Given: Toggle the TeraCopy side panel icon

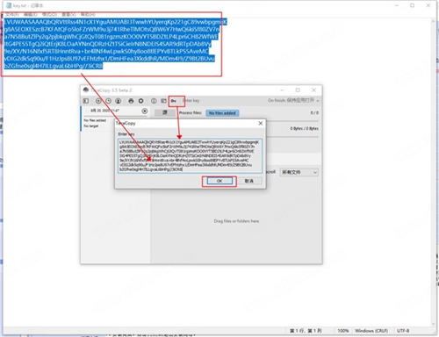Looking at the screenshot, I should click(86, 101).
